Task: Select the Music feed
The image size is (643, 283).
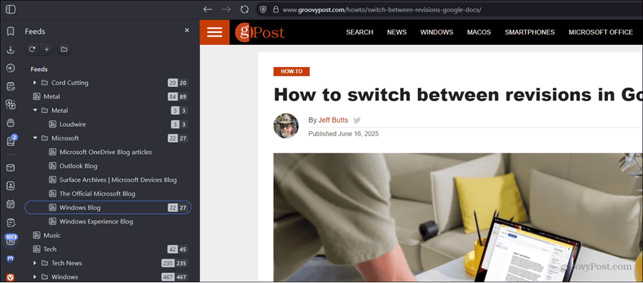Action: click(109, 235)
